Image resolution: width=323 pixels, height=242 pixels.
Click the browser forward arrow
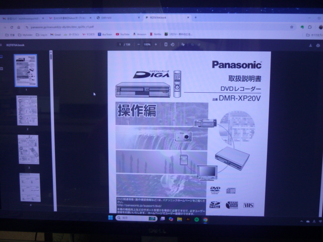pos(5,27)
